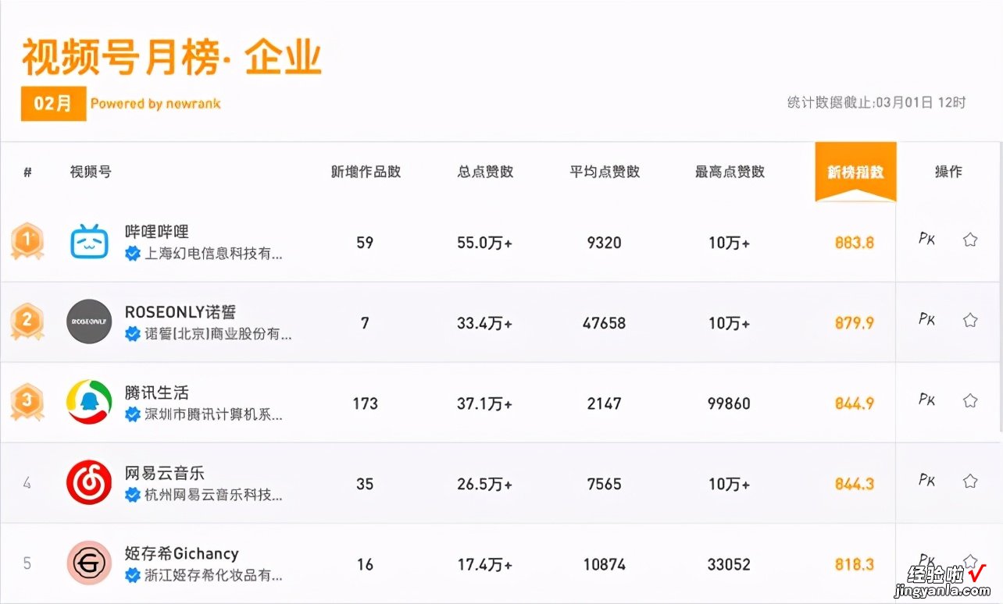
Task: Open the 网易云音乐 red avatar
Action: pos(89,482)
